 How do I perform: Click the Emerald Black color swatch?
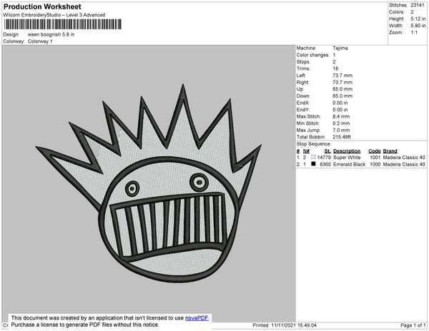(313, 164)
